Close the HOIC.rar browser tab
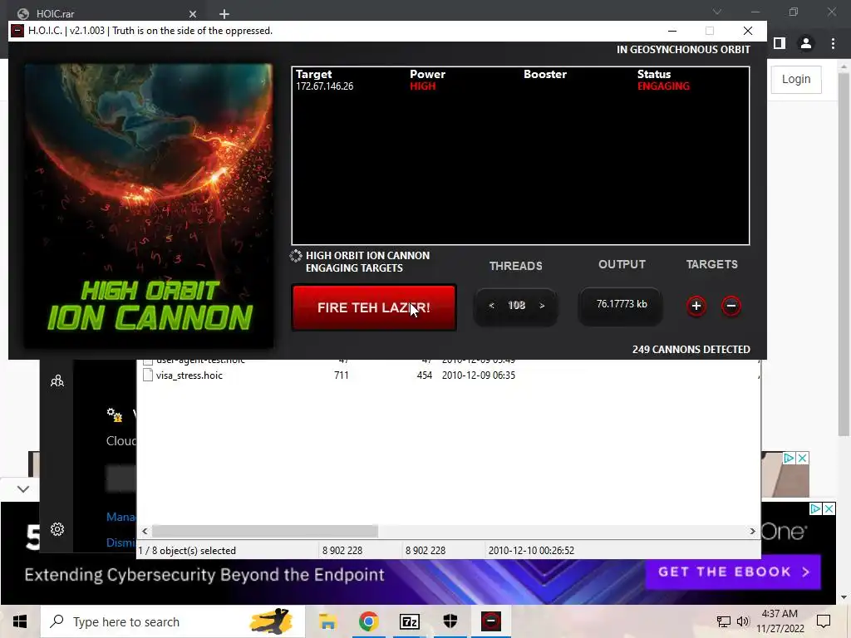 point(193,14)
